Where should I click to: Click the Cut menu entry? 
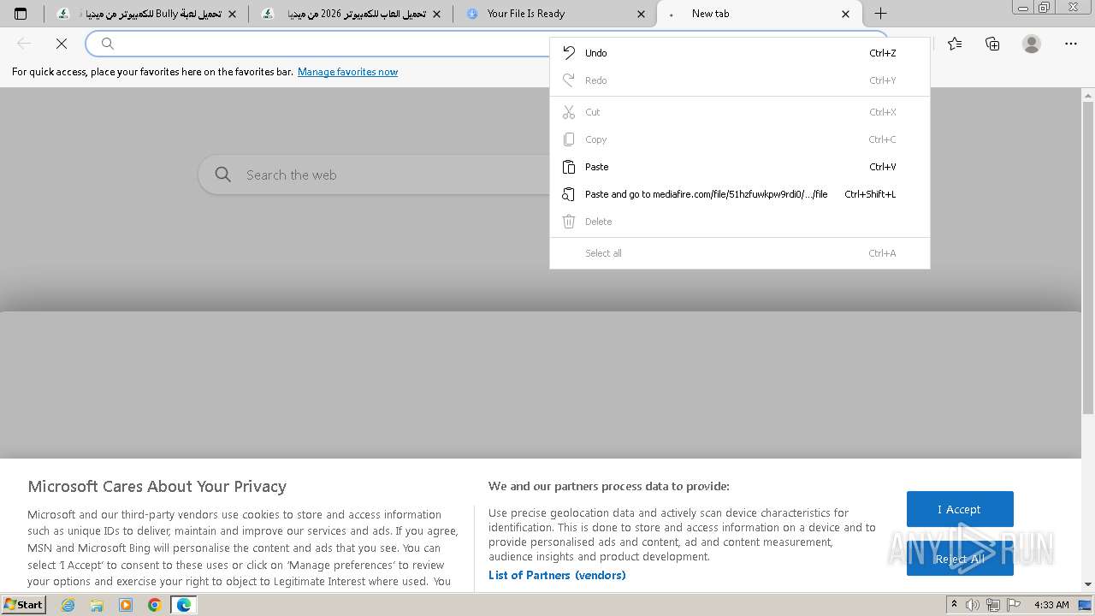click(x=739, y=112)
